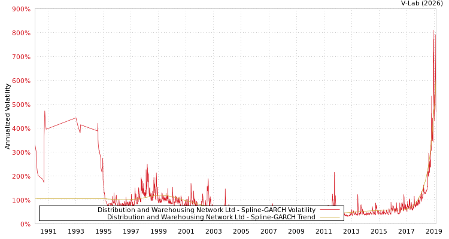Click the 1999 x-axis label
Viewport: 449px width, 239px height.
[159, 231]
